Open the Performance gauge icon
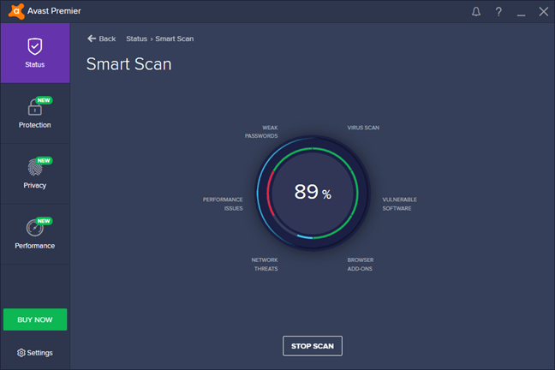Viewport: 555px width, 370px height. point(34,229)
